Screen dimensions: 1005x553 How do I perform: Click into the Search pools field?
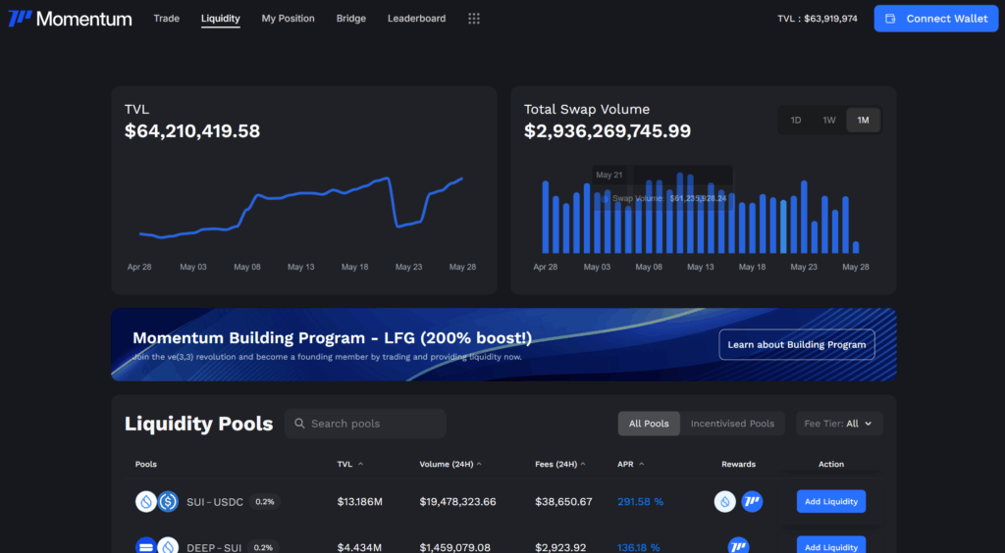365,424
